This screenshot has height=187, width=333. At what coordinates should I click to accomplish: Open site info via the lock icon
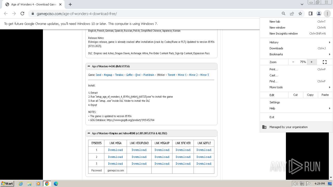[x=33, y=14]
